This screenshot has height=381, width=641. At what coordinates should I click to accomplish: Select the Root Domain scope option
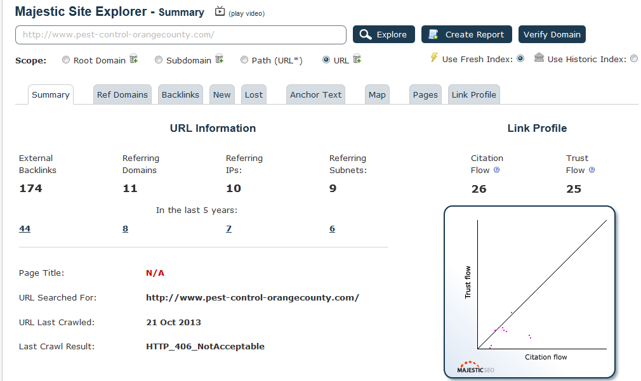tap(66, 60)
